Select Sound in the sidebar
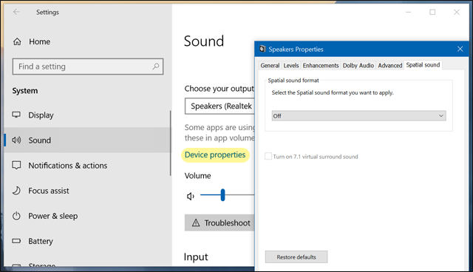This screenshot has height=272, width=473. (x=87, y=140)
